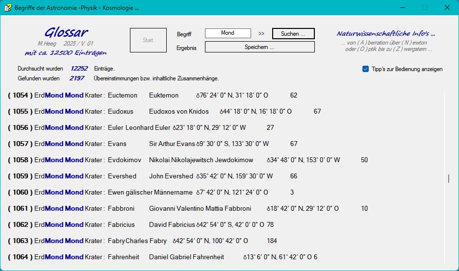Click the disabled Start button

click(148, 40)
